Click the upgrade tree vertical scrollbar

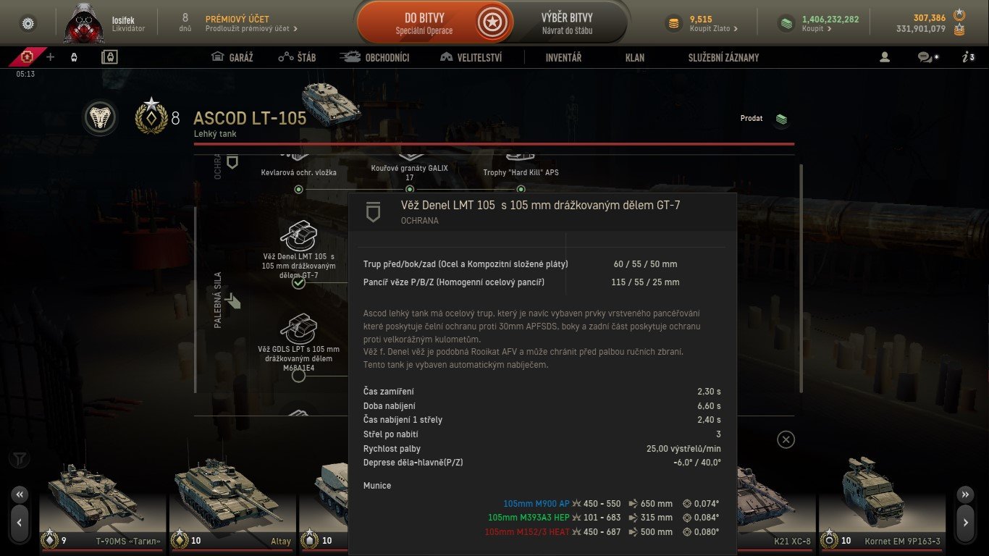click(x=801, y=279)
